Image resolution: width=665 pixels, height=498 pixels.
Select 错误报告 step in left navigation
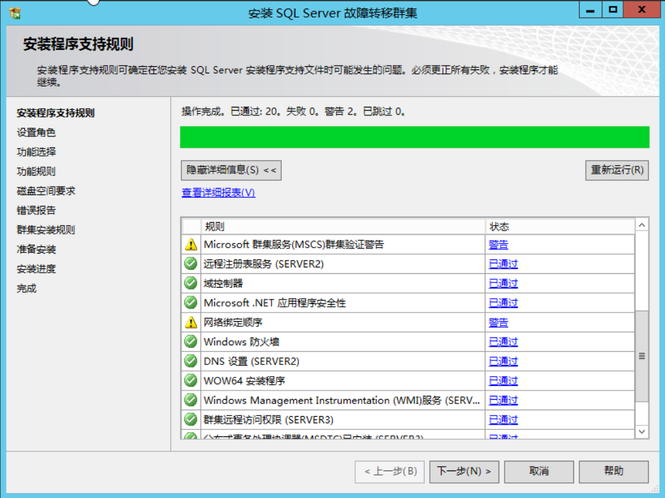click(x=36, y=210)
